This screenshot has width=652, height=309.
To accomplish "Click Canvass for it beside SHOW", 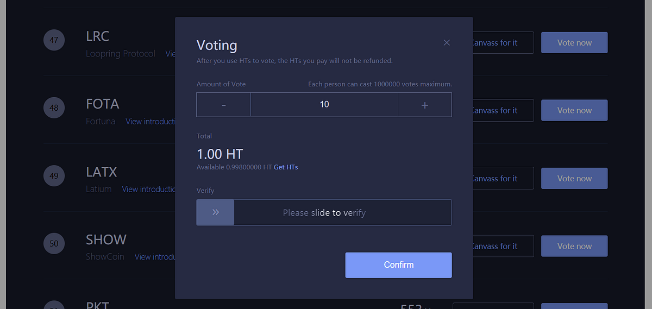I will coord(503,246).
